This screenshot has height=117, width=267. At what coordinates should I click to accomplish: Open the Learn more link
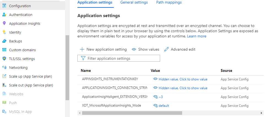coord(196,36)
